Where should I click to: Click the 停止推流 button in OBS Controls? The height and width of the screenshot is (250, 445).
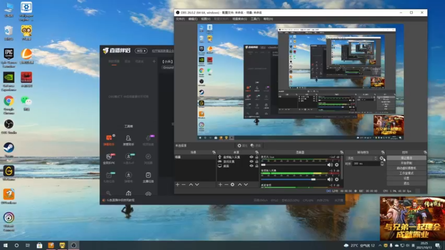click(407, 158)
